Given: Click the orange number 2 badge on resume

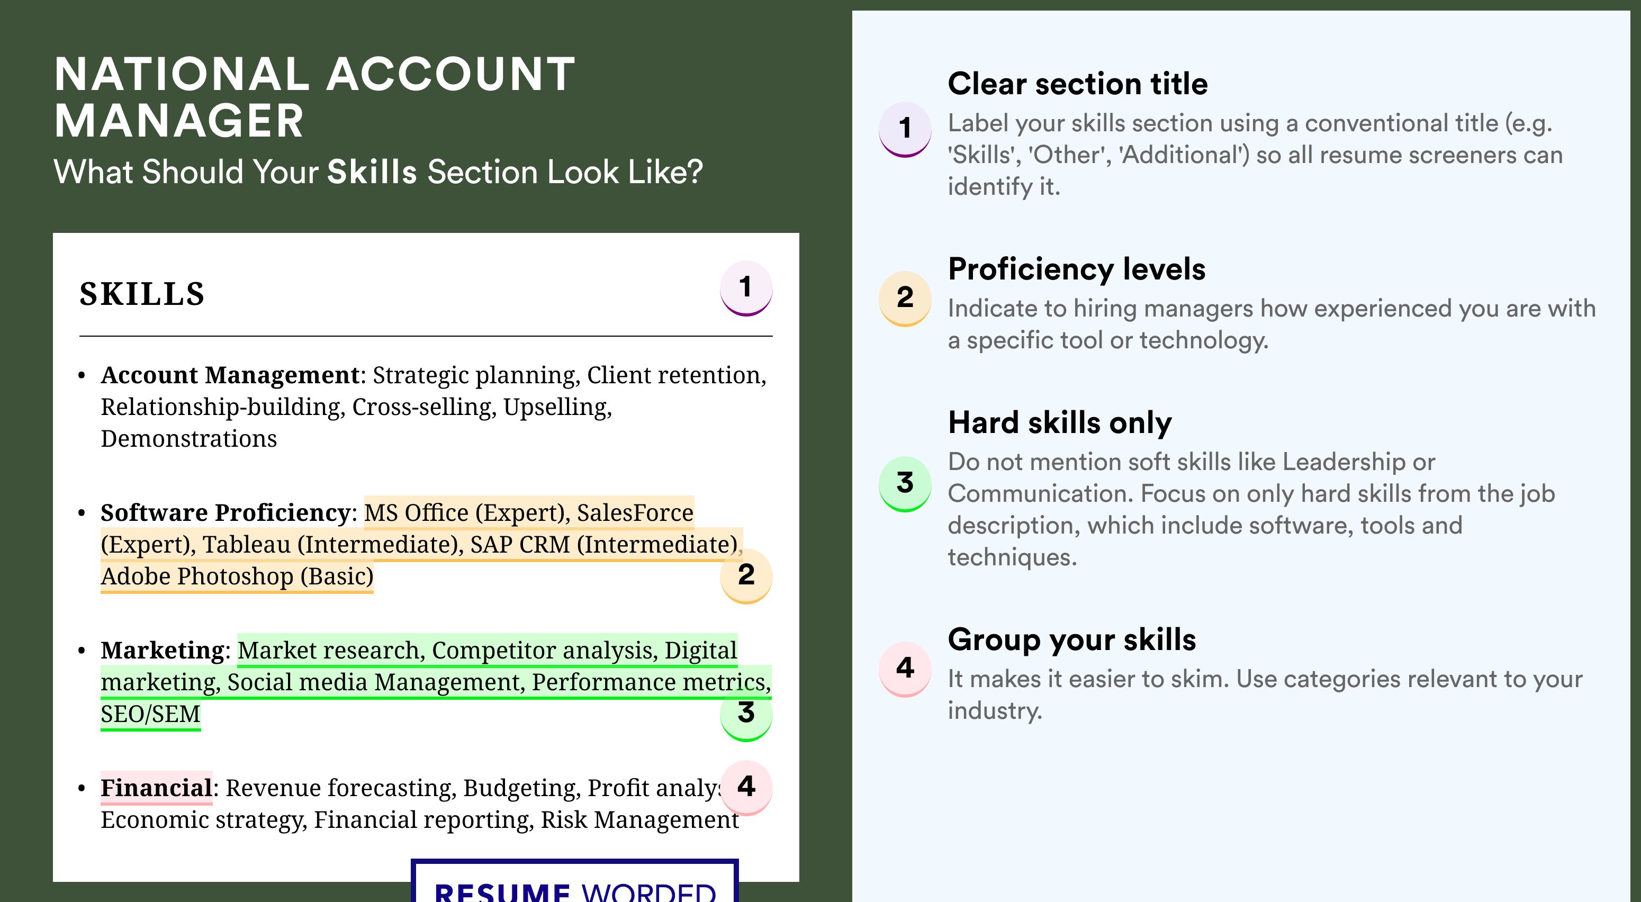Looking at the screenshot, I should [746, 576].
